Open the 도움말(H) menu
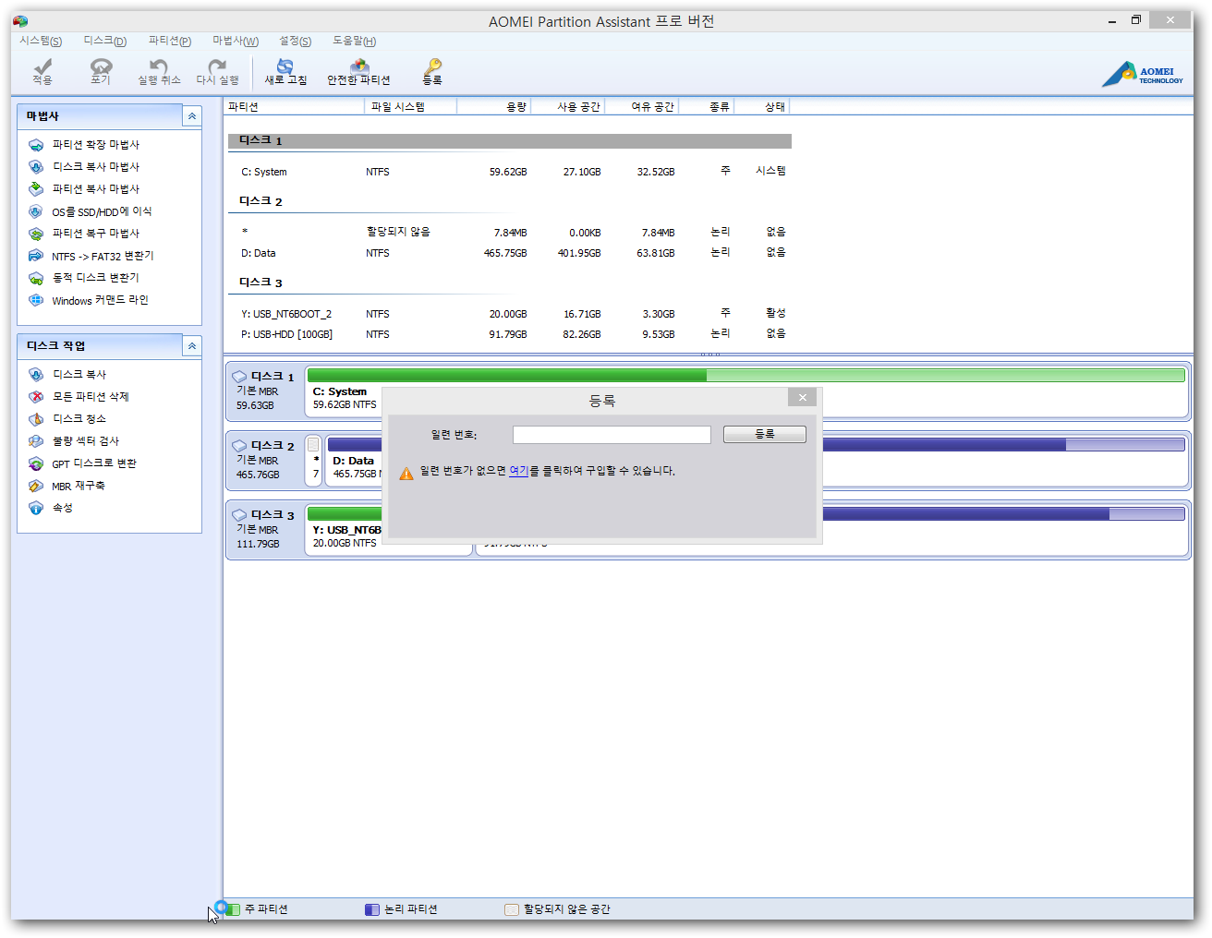The width and height of the screenshot is (1212, 938). tap(354, 41)
